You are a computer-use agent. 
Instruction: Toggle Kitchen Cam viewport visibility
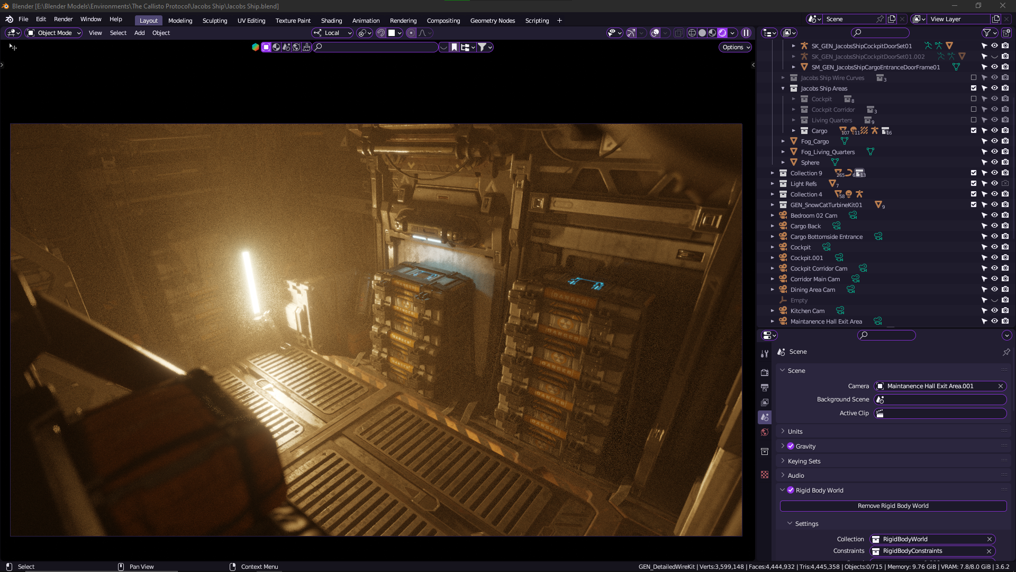pos(994,311)
